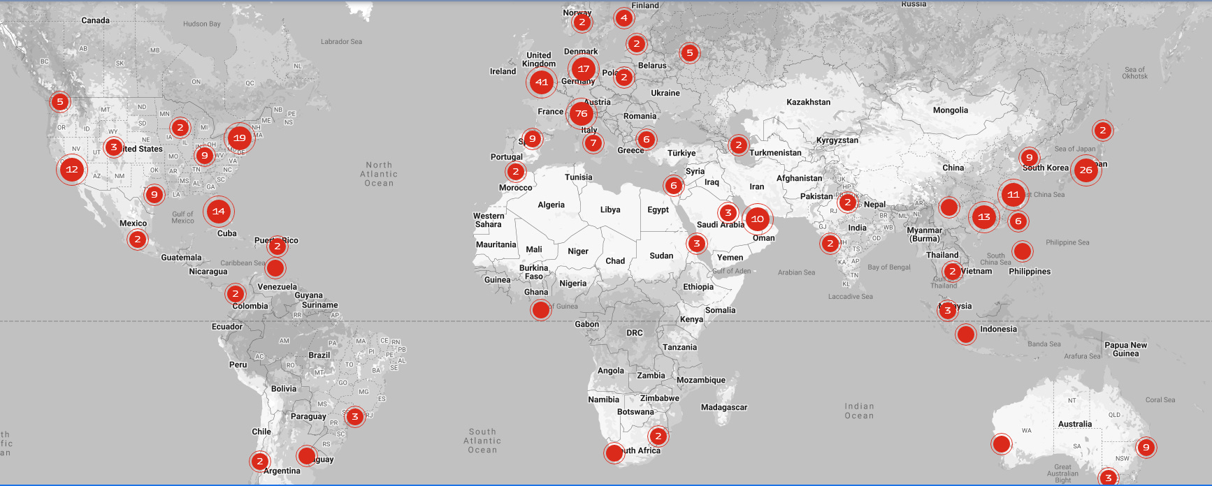Click the 6 cluster near Greece
This screenshot has width=1212, height=486.
coord(647,139)
